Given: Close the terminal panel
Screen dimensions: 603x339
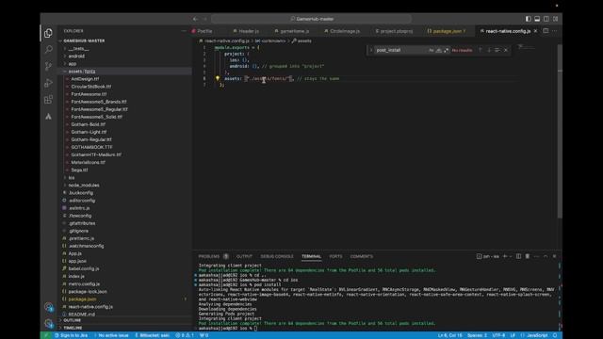Looking at the screenshot, I should 554,256.
